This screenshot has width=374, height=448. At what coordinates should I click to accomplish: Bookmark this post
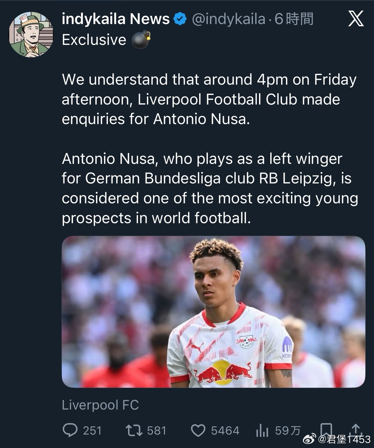326,428
